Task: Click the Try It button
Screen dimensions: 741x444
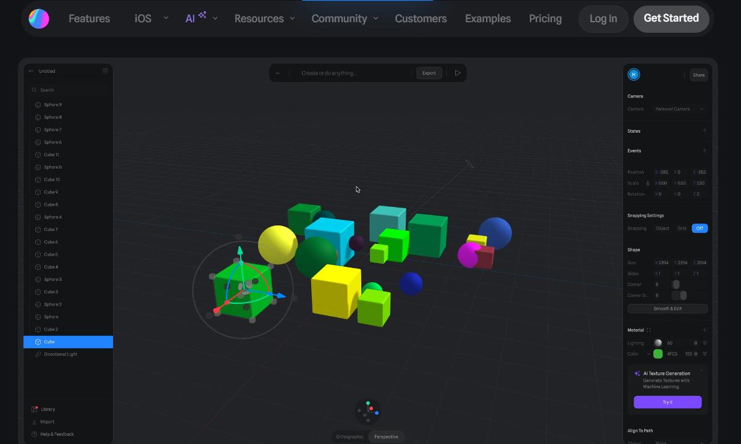Action: (668, 402)
